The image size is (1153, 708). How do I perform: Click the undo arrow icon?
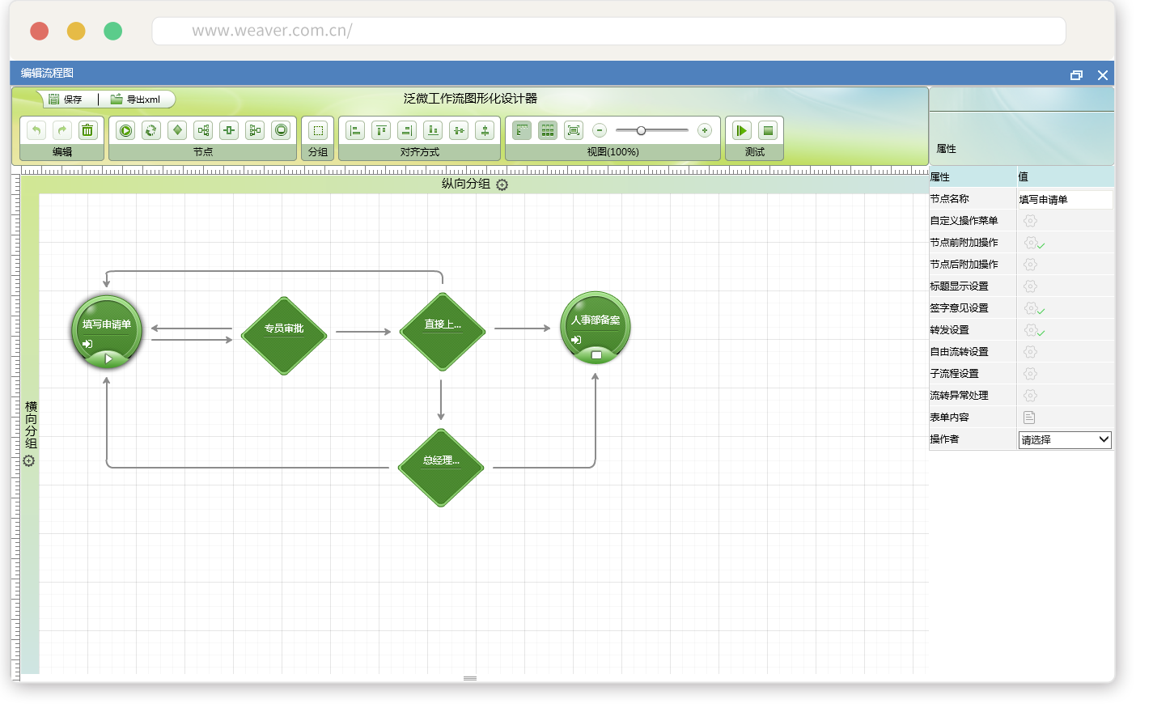(36, 130)
